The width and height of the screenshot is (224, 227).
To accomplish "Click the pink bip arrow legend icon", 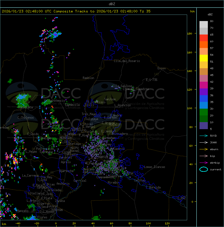I will coord(204,156).
